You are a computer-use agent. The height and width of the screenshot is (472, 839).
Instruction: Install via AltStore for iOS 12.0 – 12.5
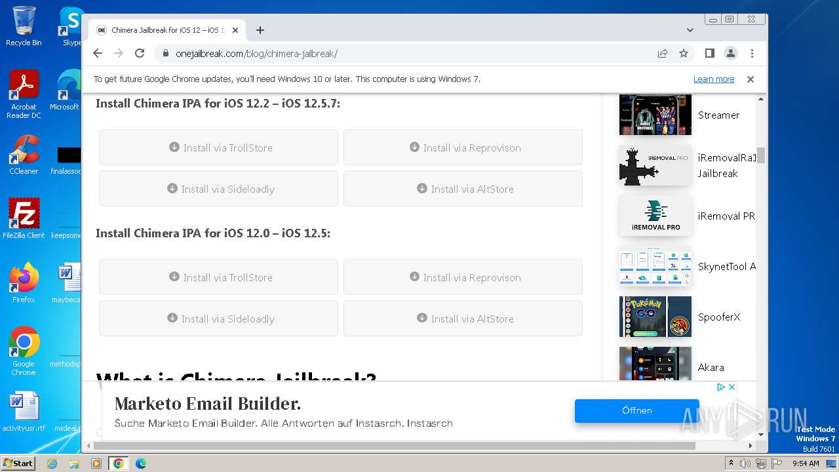click(x=463, y=319)
